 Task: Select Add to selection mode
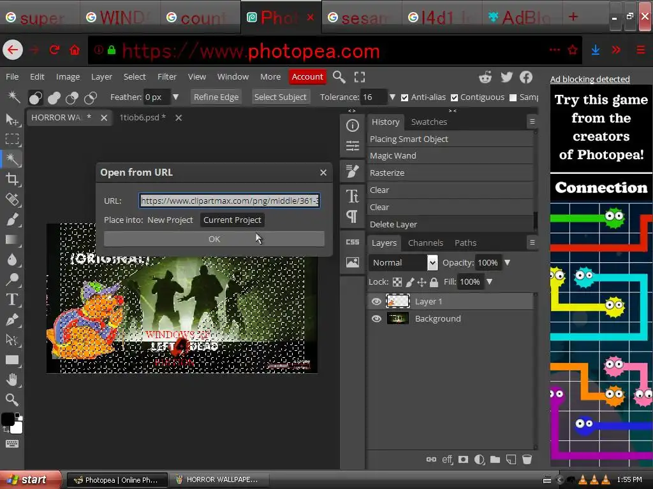[x=54, y=97]
